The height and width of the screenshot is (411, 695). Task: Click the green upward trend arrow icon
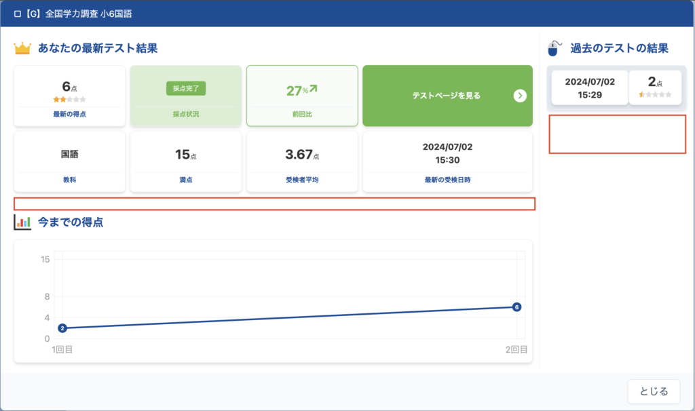click(314, 89)
